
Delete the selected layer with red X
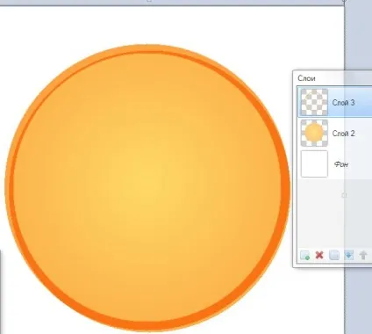pyautogui.click(x=319, y=255)
